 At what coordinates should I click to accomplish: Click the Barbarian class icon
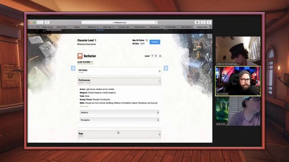pyautogui.click(x=80, y=56)
